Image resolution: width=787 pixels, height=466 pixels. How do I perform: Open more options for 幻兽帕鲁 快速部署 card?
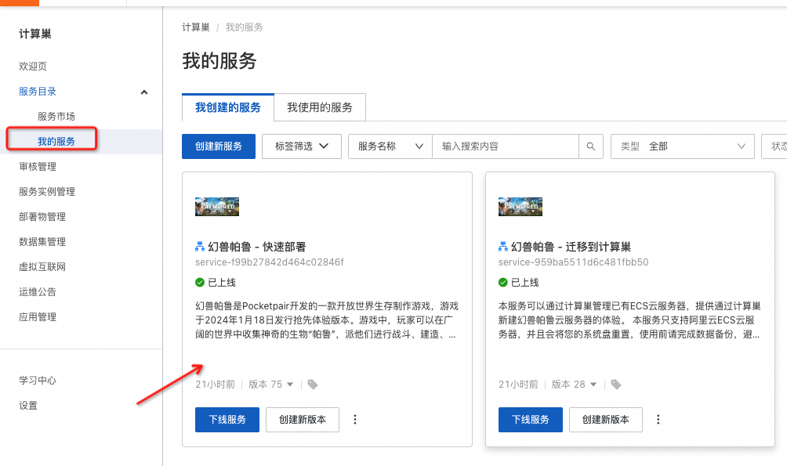point(355,420)
